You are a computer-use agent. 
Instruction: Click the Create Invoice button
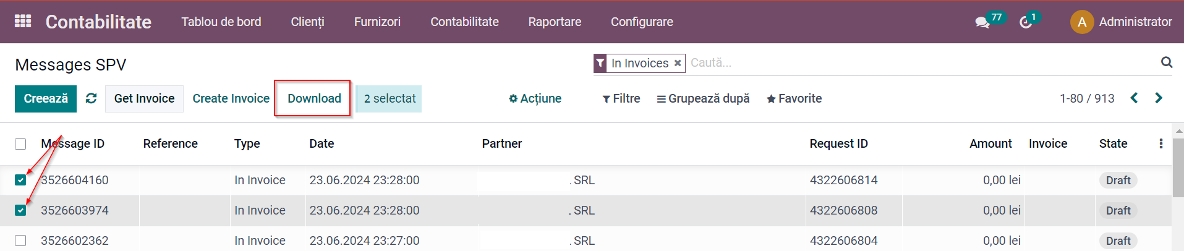tap(231, 99)
